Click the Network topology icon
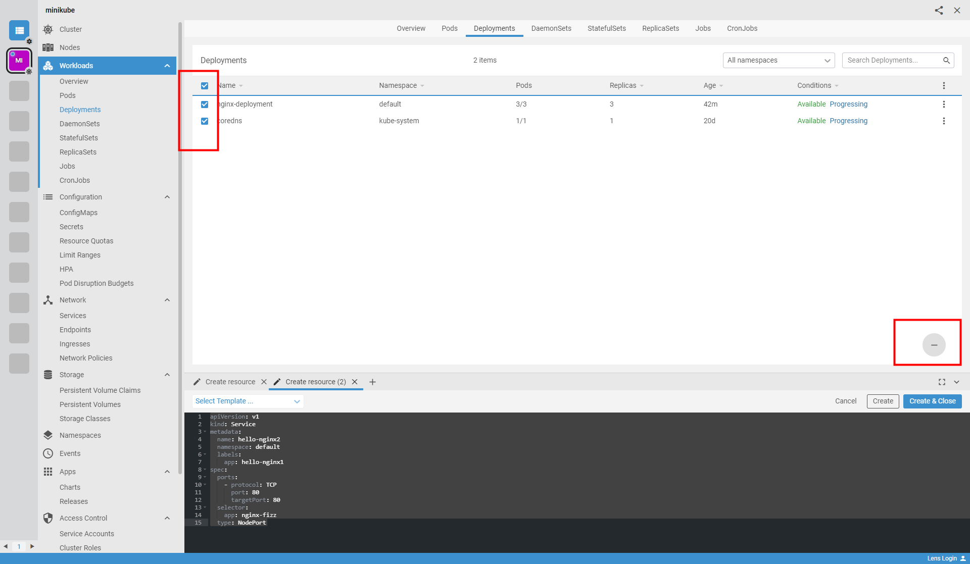This screenshot has height=564, width=970. [x=48, y=300]
